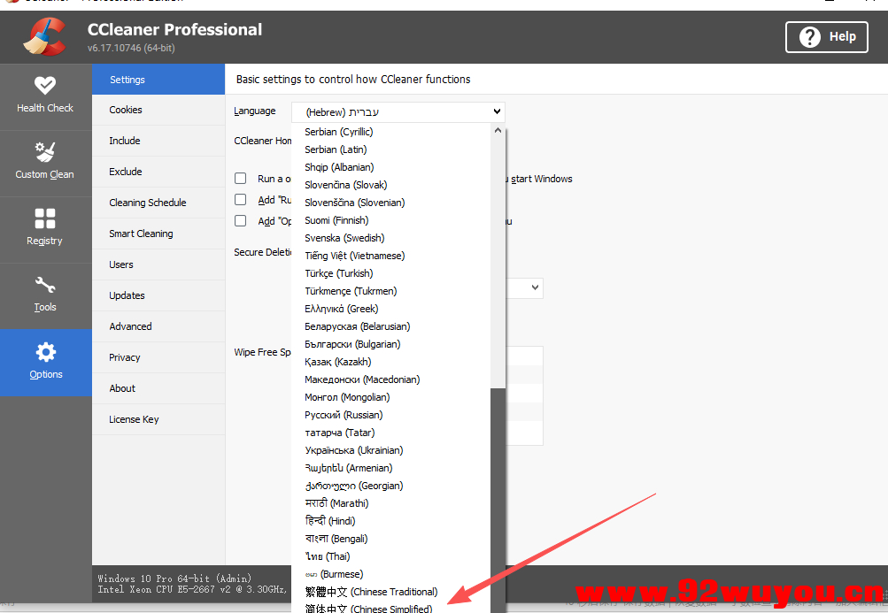The height and width of the screenshot is (613, 888).
Task: Toggle the Add "Run CCleaner" checkbox
Action: [x=240, y=200]
